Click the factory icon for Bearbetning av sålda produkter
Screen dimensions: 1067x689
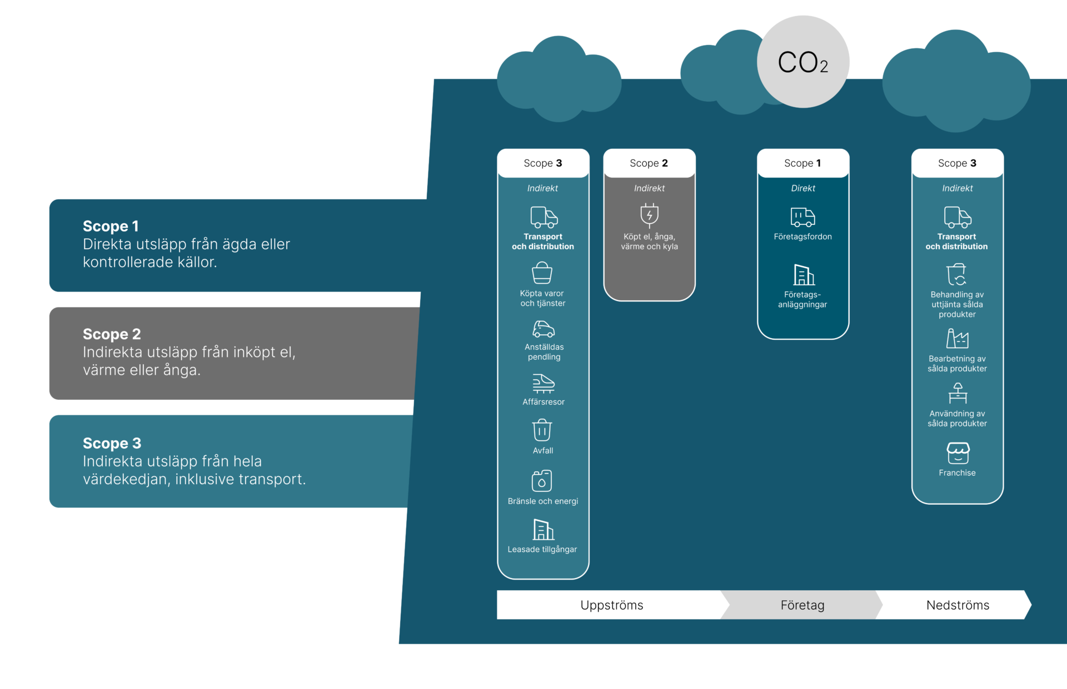pyautogui.click(x=957, y=338)
